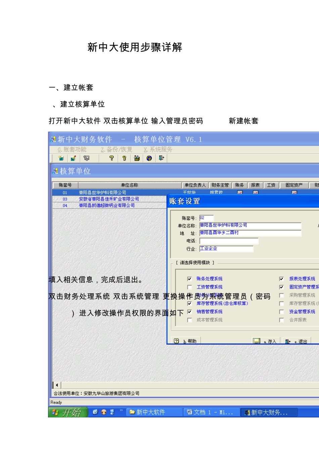Click the 固定资产 column header
The image size is (319, 451).
tap(294, 185)
